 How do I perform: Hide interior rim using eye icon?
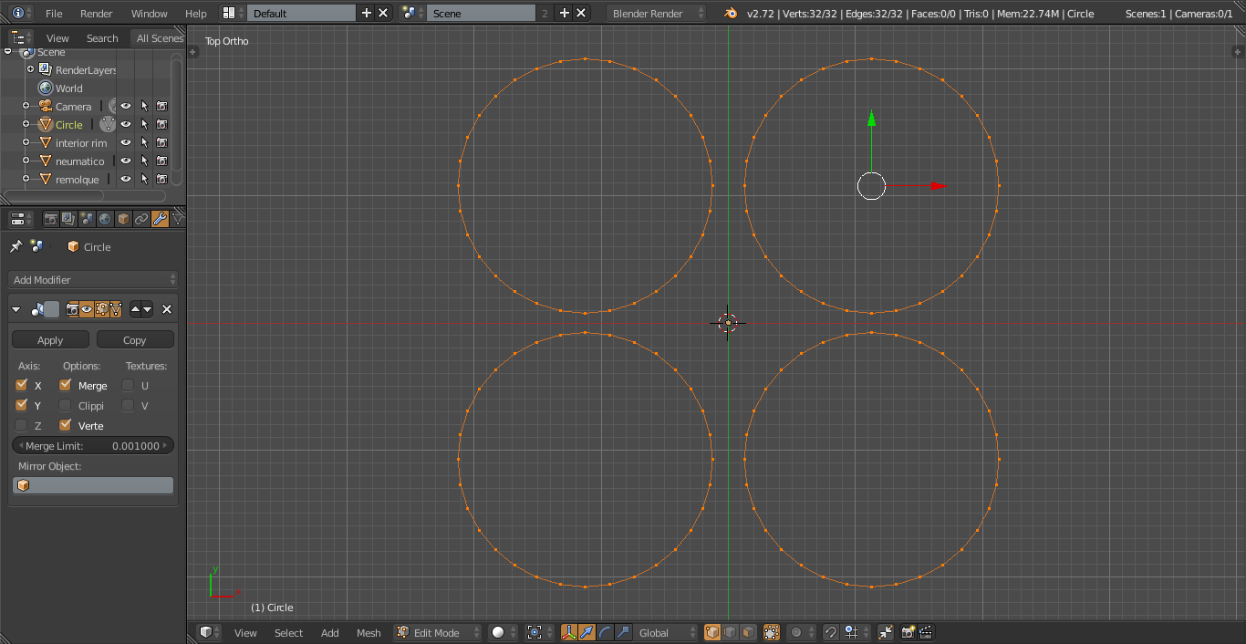point(126,142)
